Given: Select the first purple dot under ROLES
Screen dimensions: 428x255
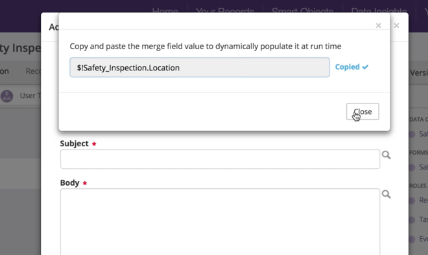Looking at the screenshot, I should coord(412,200).
